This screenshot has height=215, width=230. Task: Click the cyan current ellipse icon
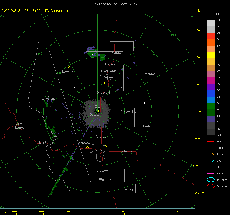[211, 180]
